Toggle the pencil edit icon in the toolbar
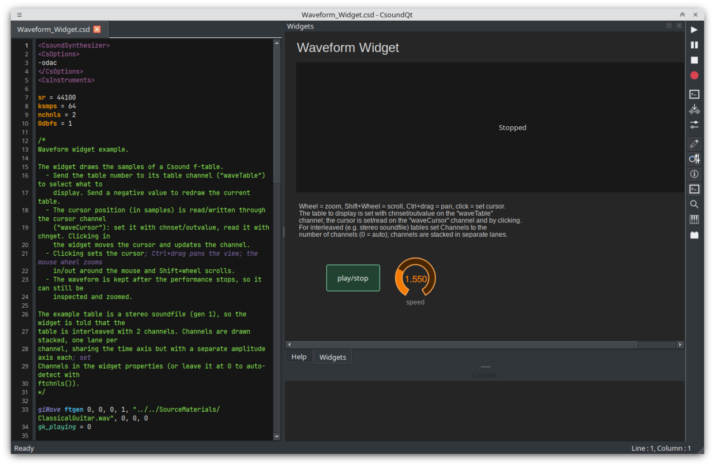The image size is (715, 467). (x=694, y=144)
